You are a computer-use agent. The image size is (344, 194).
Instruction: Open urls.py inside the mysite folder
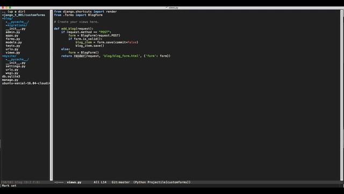[12, 70]
